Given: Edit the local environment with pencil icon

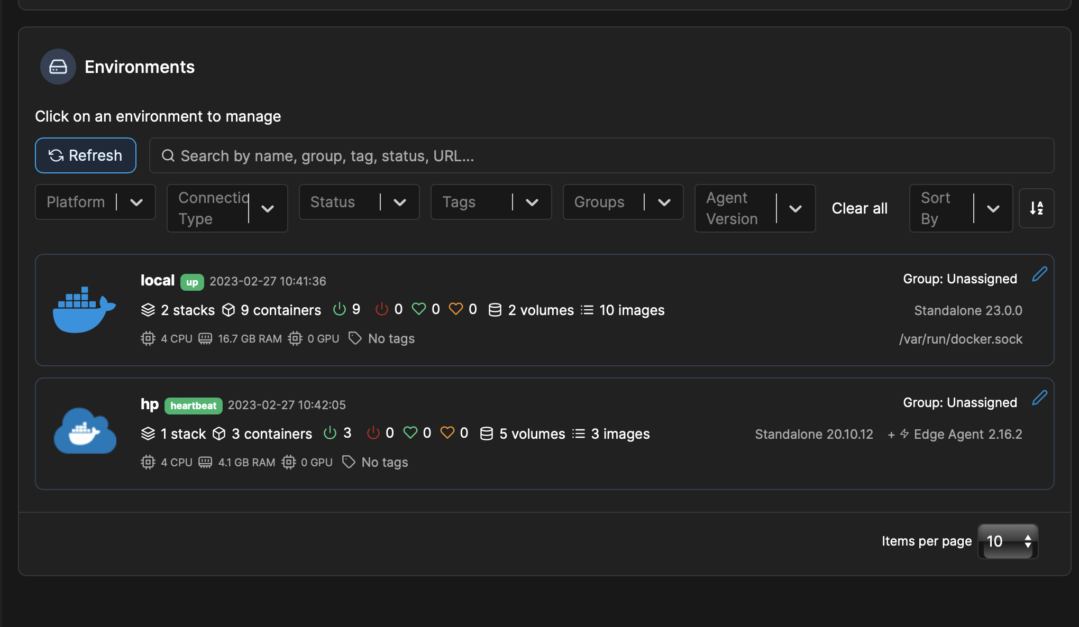Looking at the screenshot, I should (x=1039, y=274).
